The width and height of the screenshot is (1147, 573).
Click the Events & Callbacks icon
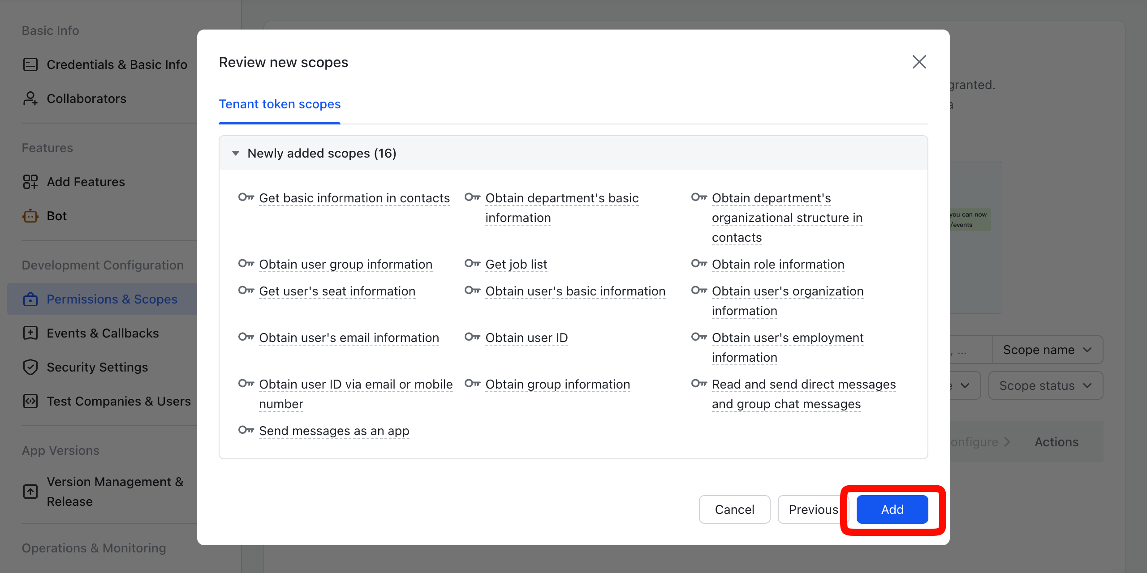tap(30, 333)
